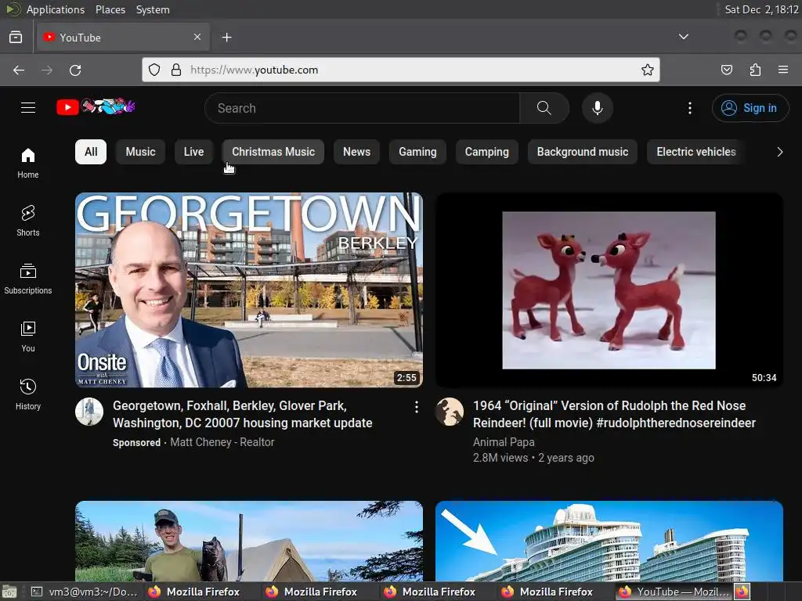The width and height of the screenshot is (802, 601).
Task: Select the Live filter chip
Action: (x=194, y=152)
